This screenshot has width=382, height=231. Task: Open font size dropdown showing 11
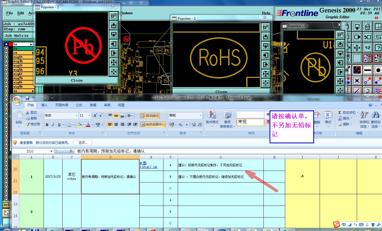coord(89,115)
